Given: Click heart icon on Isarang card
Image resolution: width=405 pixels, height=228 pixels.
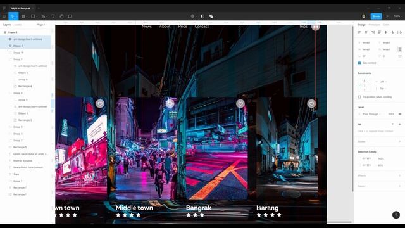Looking at the screenshot, I should tap(311, 104).
